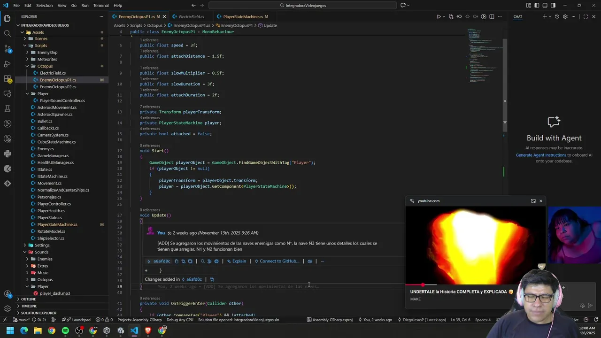Split the editor to the right
The height and width of the screenshot is (338, 601).
tap(492, 16)
